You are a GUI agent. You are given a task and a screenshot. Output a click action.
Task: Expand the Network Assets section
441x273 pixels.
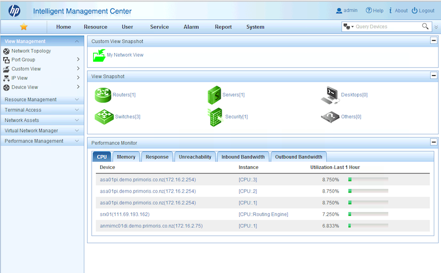coord(77,120)
